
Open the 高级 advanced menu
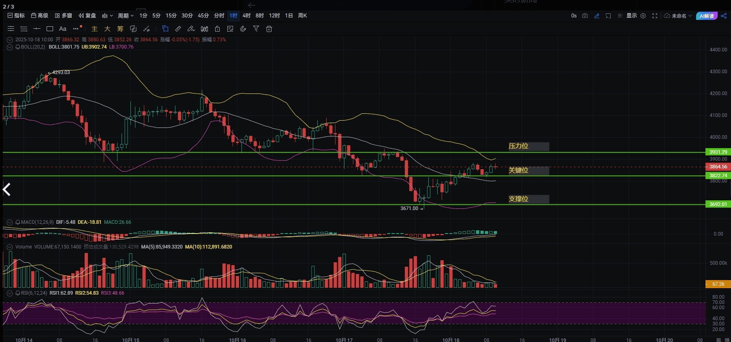click(x=40, y=16)
